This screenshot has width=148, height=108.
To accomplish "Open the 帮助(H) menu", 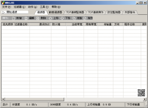I will 56,7.
